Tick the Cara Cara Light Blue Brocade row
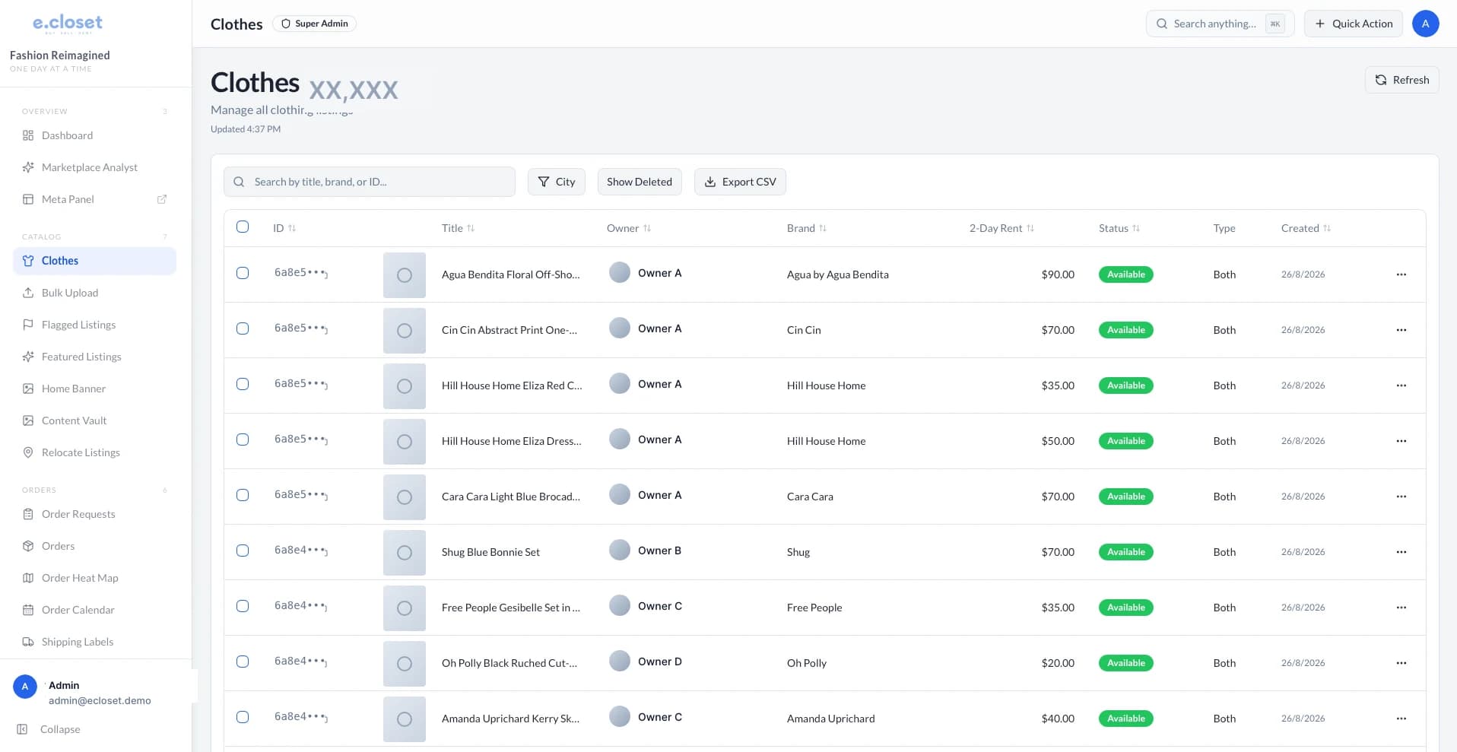Screen dimensions: 1457x752 tap(243, 495)
